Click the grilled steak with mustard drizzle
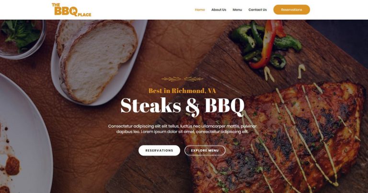Image resolution: width=368 pixels, height=193 pixels. (272, 139)
